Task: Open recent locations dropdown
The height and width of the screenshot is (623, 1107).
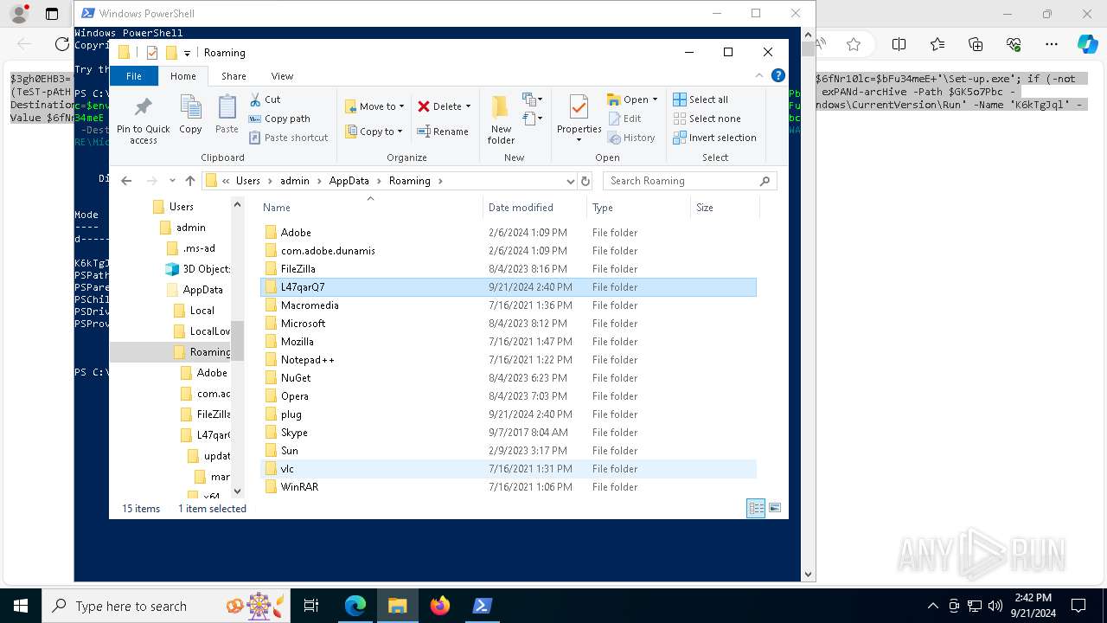Action: pos(172,181)
